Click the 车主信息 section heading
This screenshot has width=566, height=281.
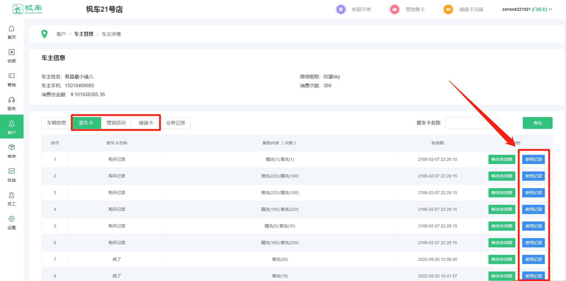click(53, 58)
